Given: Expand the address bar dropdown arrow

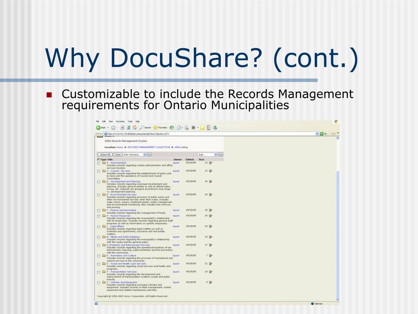Looking at the screenshot, I should [317, 134].
